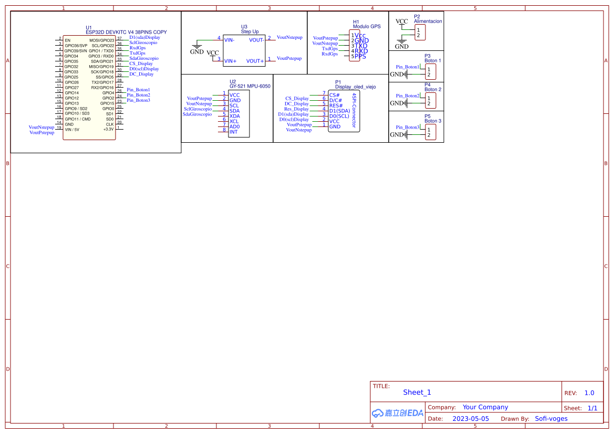This screenshot has width=614, height=434.
Task: Select the VCC power symbol near Step Up VIN+
Action: click(x=213, y=54)
